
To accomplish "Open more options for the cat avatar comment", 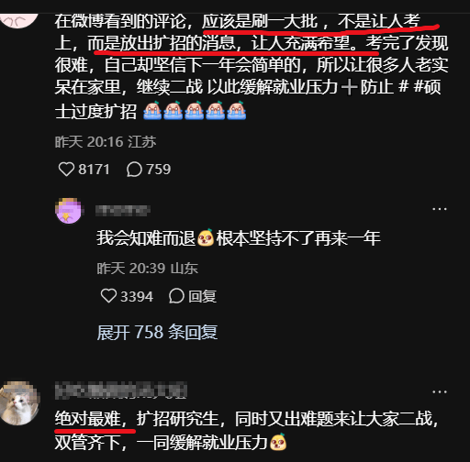I will click(x=440, y=391).
